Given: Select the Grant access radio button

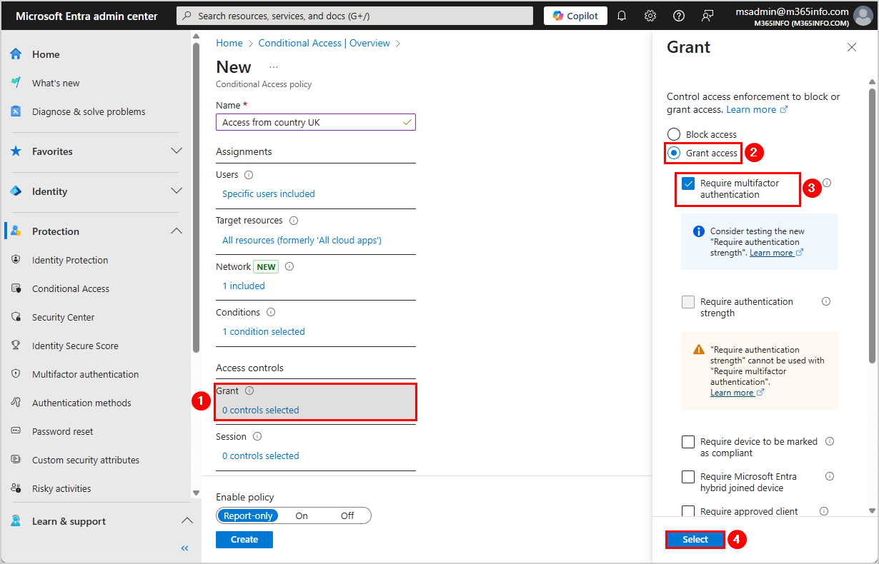Looking at the screenshot, I should pos(674,153).
